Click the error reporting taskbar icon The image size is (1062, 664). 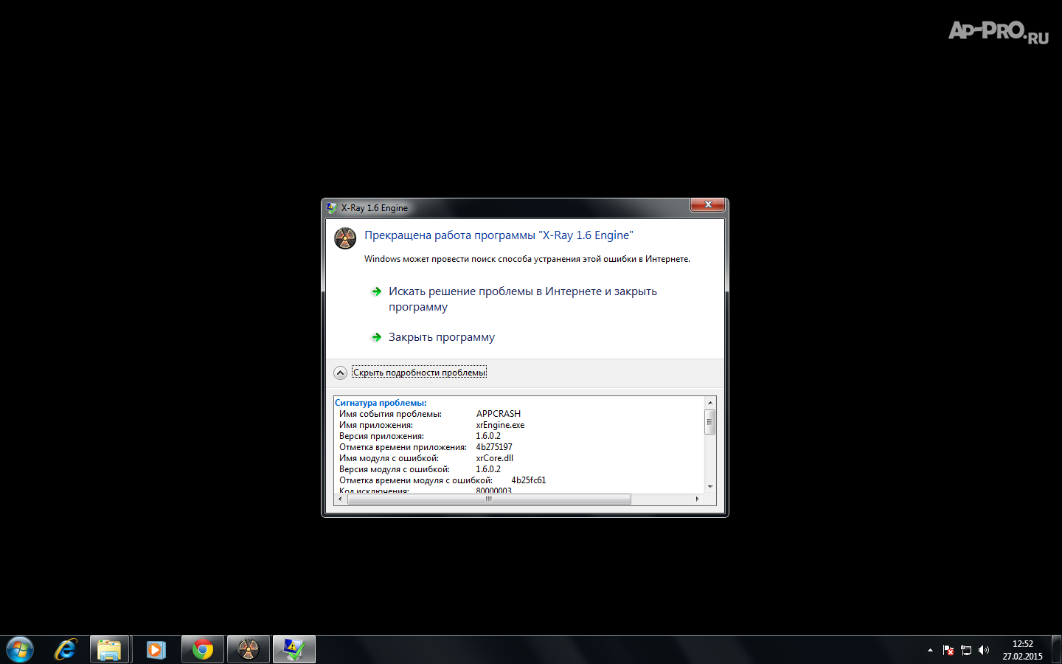294,650
